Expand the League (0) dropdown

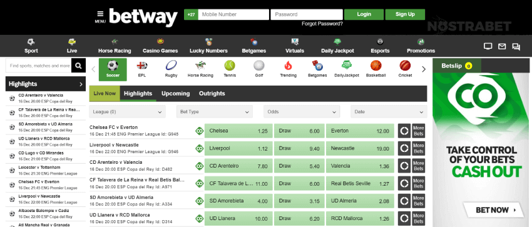click(127, 111)
